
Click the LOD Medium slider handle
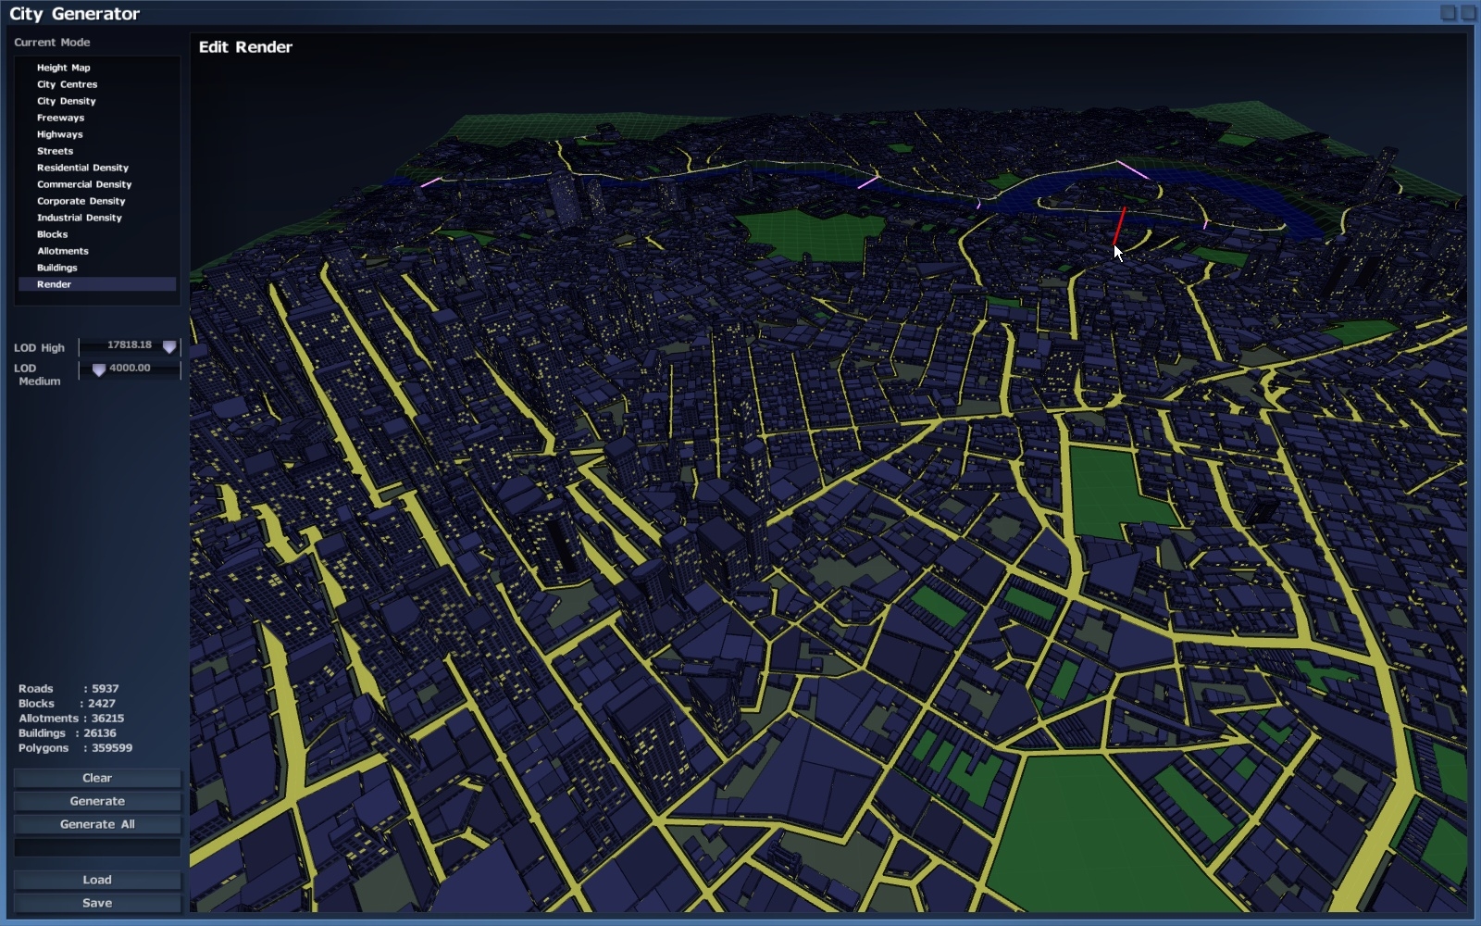99,370
